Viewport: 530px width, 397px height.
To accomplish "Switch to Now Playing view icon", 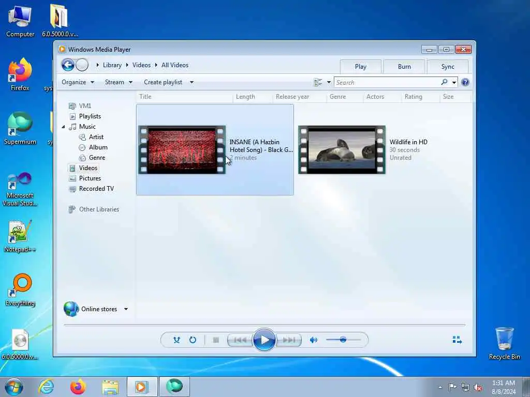I will (457, 340).
